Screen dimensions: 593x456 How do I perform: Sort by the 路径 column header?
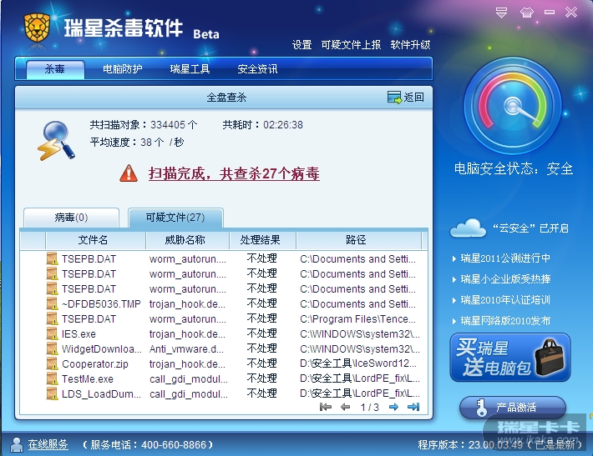(x=358, y=240)
